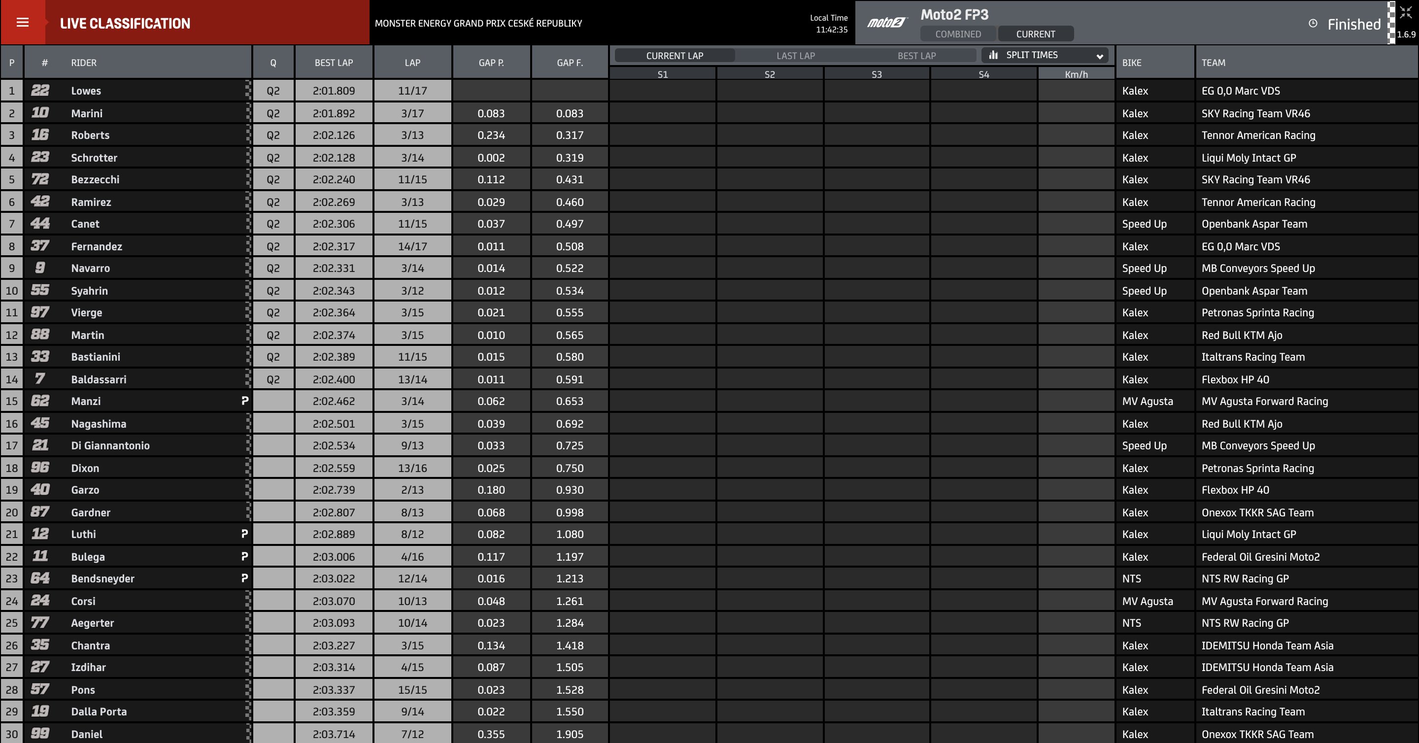The width and height of the screenshot is (1419, 743).
Task: Click rider number 97 badge
Action: (39, 312)
